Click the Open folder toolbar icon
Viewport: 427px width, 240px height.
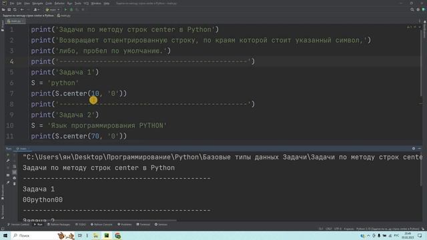[x=3, y=9]
